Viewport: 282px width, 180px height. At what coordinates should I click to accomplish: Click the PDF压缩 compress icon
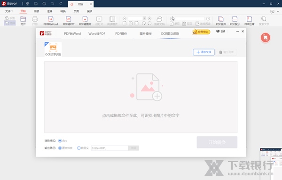(x=249, y=21)
